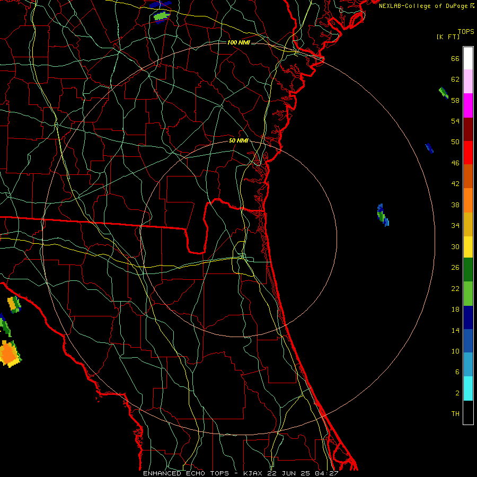Click the "22" legend value
This screenshot has width=477, height=477.
tap(455, 289)
